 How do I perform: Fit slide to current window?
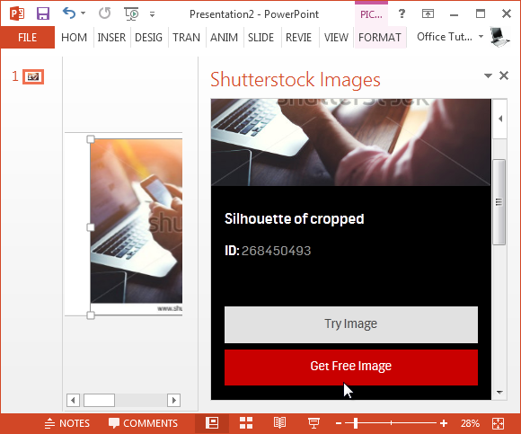(498, 423)
